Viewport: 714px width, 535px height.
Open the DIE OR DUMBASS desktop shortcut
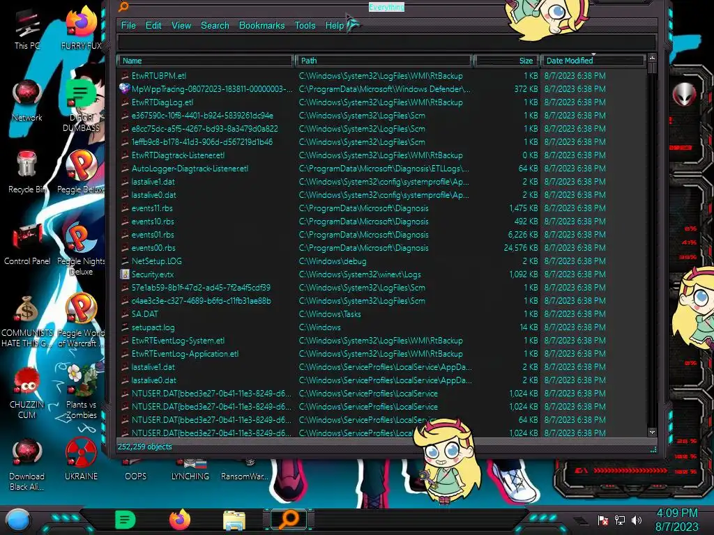click(x=81, y=106)
